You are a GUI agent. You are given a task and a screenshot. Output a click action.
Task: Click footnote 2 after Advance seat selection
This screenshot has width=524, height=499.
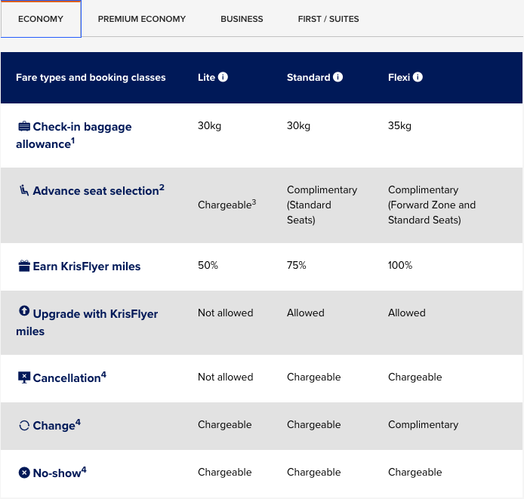pos(162,186)
